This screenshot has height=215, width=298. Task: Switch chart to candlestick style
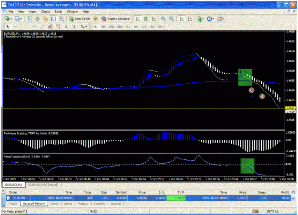(146, 19)
